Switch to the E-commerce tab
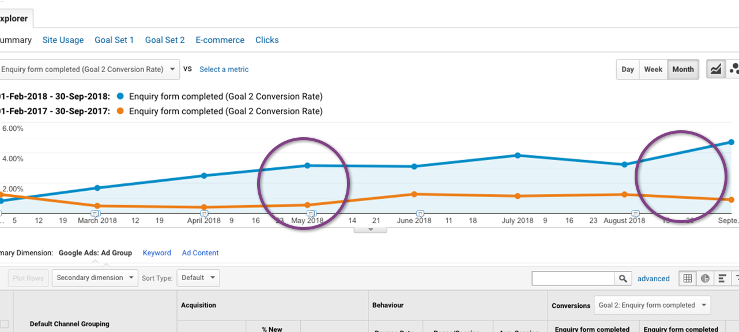Screen dimensions: 739x332 pyautogui.click(x=220, y=40)
